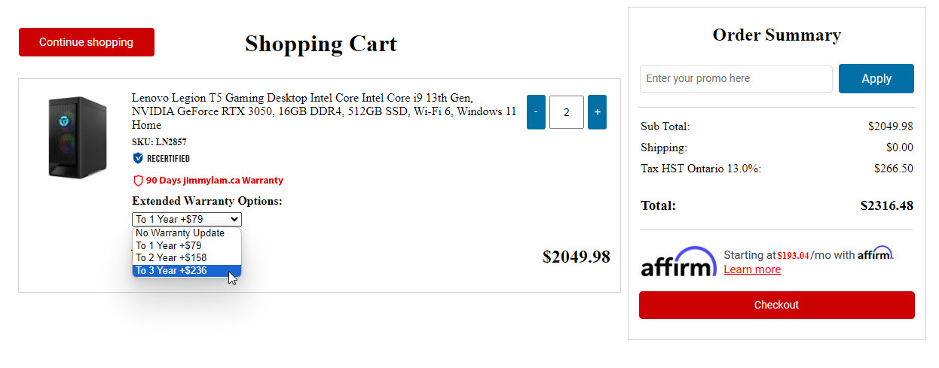Choose To 1 Year +$79 in the list

pos(169,245)
